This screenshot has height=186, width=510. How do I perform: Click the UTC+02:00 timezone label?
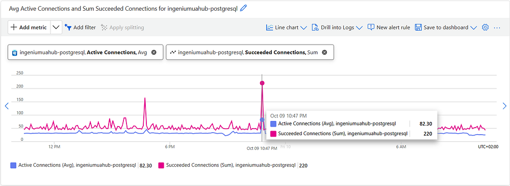coord(488,147)
